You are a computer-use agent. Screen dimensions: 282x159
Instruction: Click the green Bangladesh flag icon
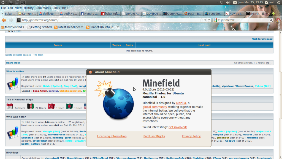point(69,106)
